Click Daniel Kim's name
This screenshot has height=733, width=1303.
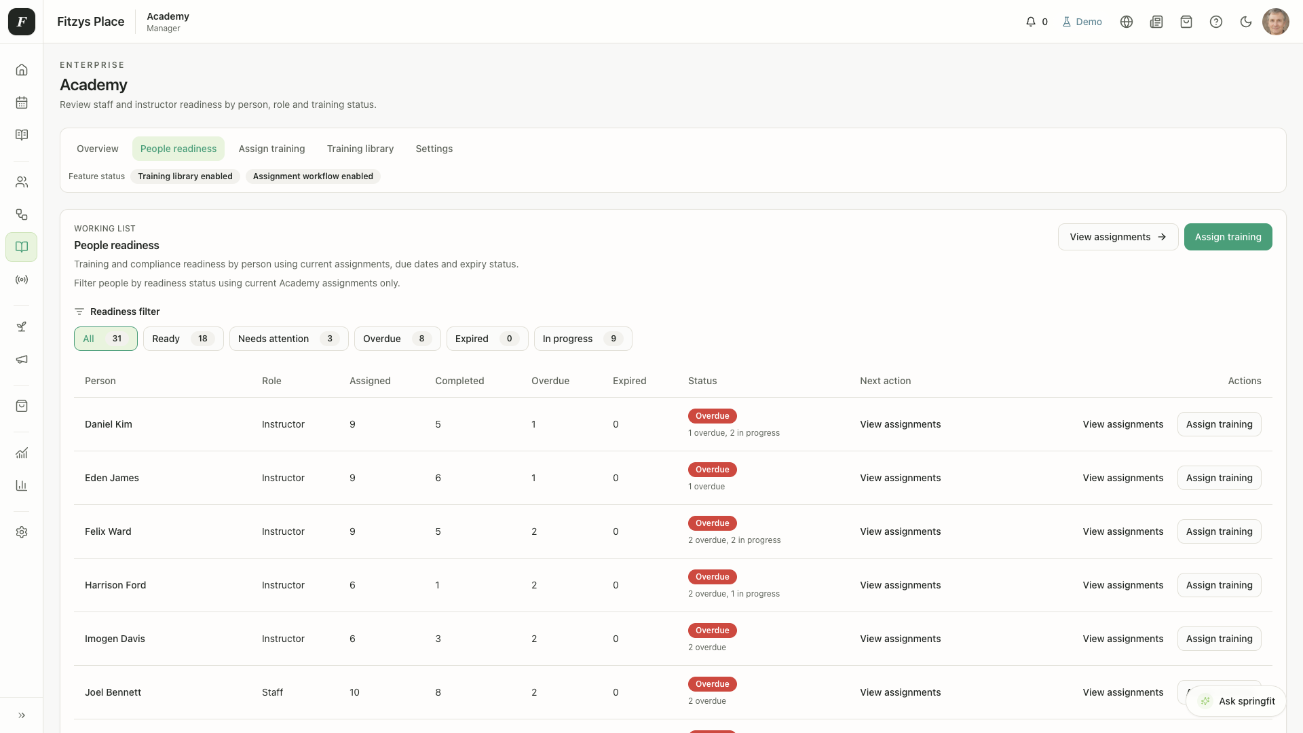coord(109,424)
